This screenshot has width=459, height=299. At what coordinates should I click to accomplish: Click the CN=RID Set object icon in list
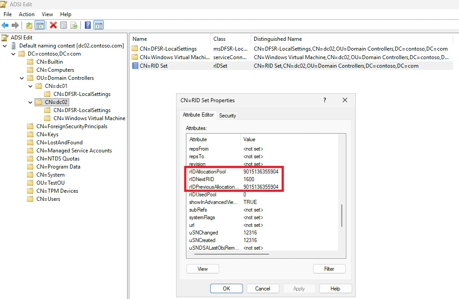pos(135,66)
